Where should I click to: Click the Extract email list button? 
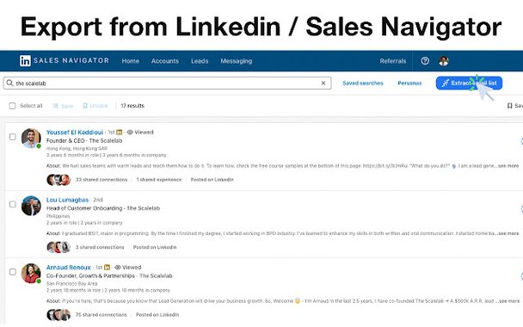[x=469, y=83]
